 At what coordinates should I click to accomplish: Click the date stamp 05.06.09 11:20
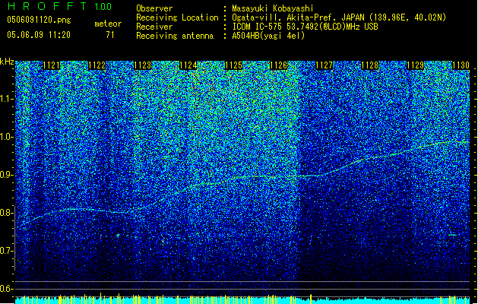pos(39,35)
